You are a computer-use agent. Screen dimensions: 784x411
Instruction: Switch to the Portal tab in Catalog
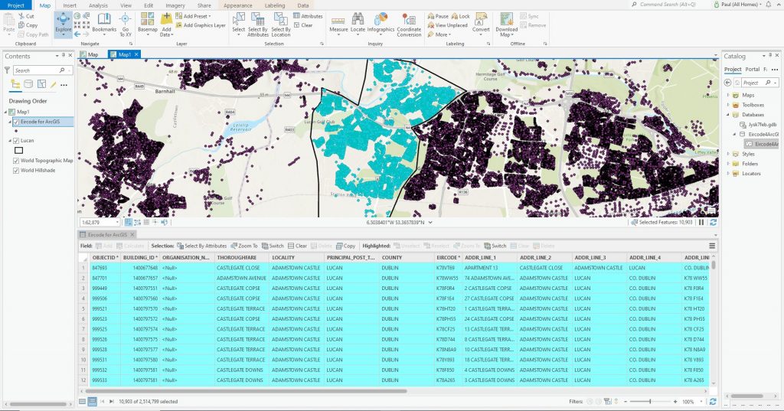[753, 70]
